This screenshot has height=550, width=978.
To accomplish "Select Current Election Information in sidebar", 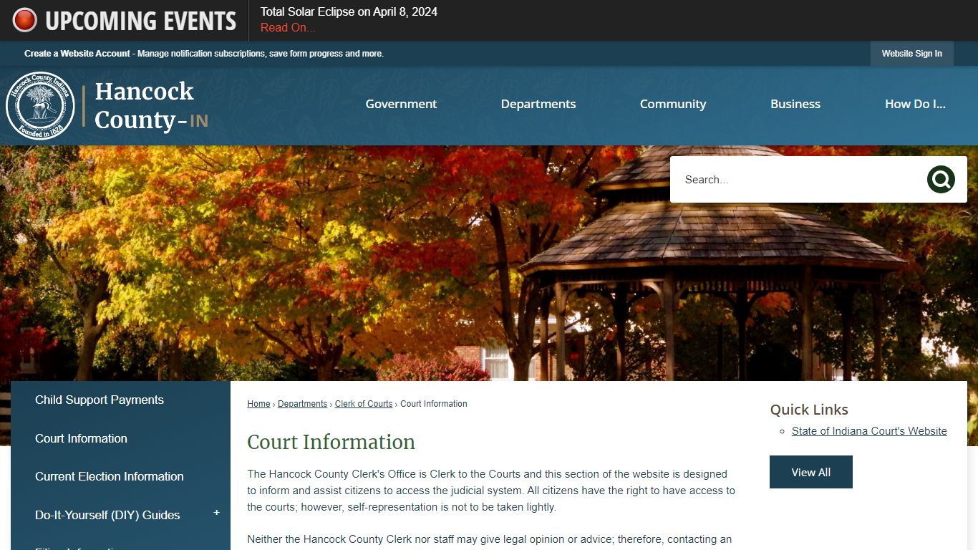I will 120,476.
